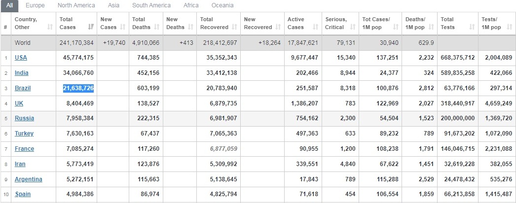The image size is (516, 203).
Task: Click UK active cases 1,386,207
Action: 305,103
